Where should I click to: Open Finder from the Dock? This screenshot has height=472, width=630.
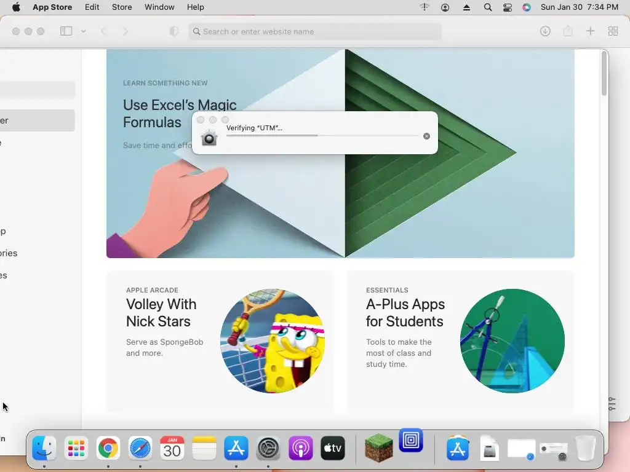(x=44, y=447)
